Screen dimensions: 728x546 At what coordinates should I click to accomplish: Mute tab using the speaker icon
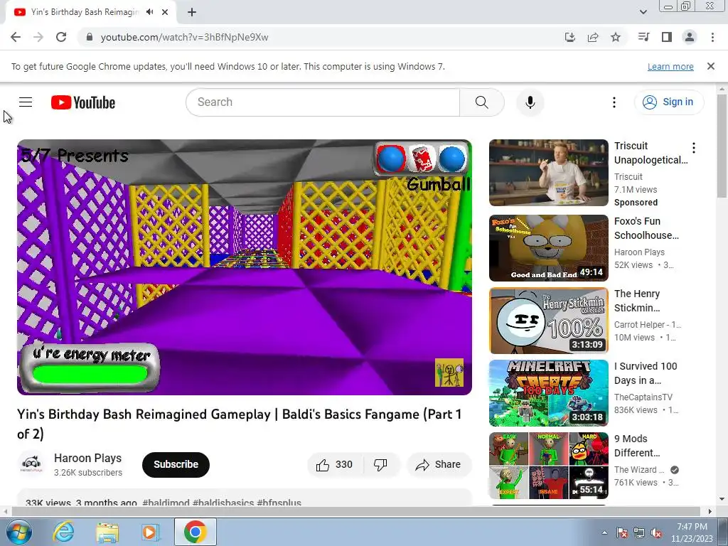(149, 12)
